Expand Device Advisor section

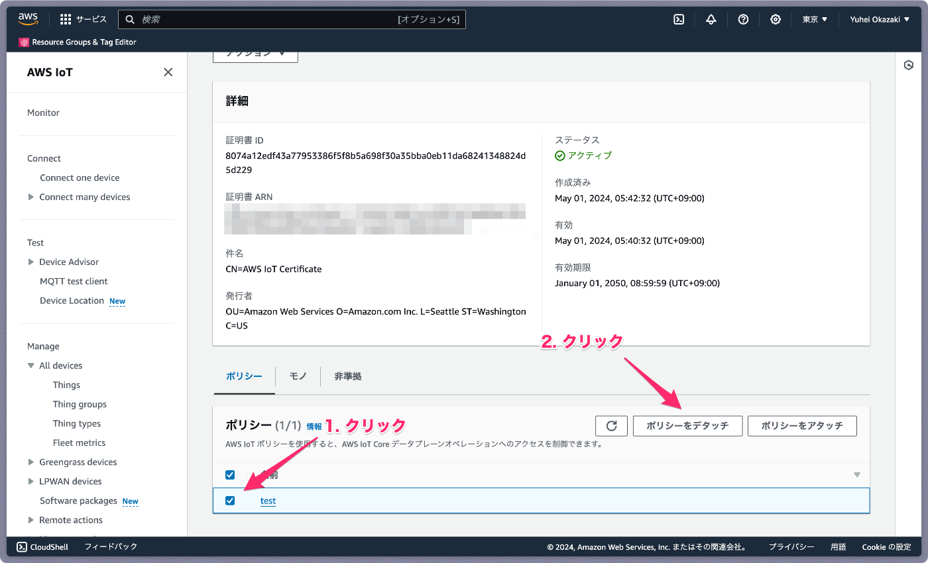click(31, 262)
